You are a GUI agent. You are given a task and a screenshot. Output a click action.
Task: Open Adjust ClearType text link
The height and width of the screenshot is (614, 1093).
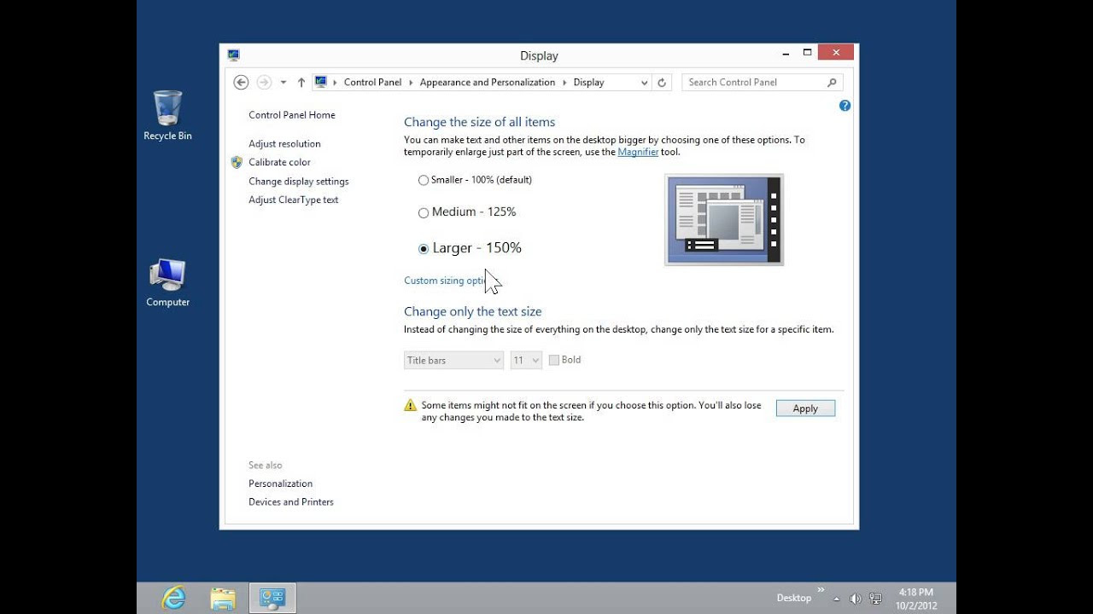(x=294, y=200)
